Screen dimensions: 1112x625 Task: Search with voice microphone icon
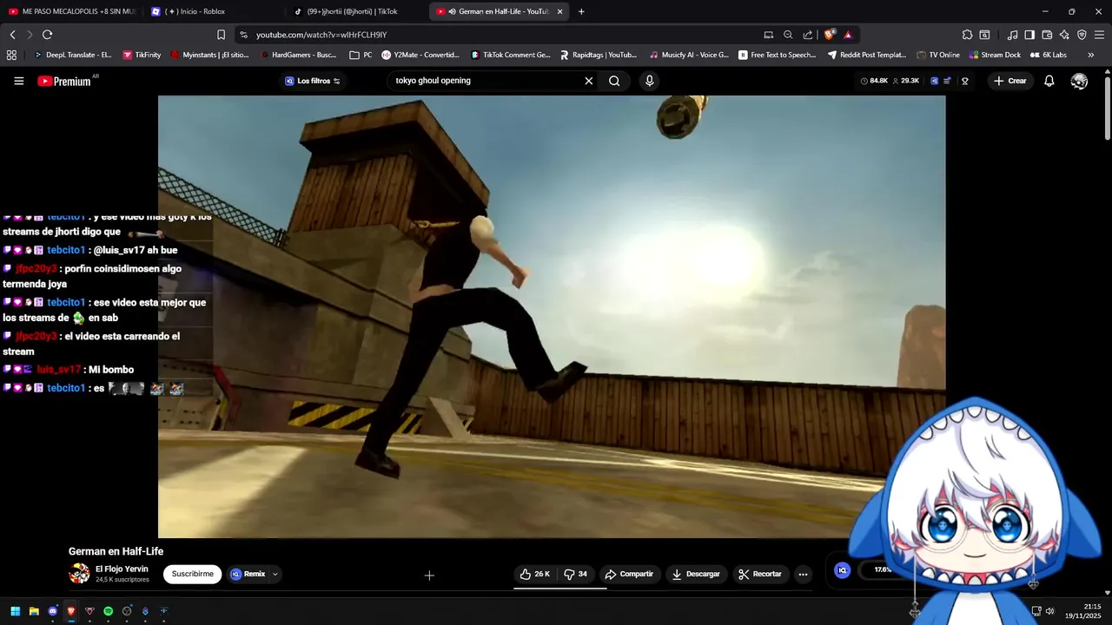(649, 81)
